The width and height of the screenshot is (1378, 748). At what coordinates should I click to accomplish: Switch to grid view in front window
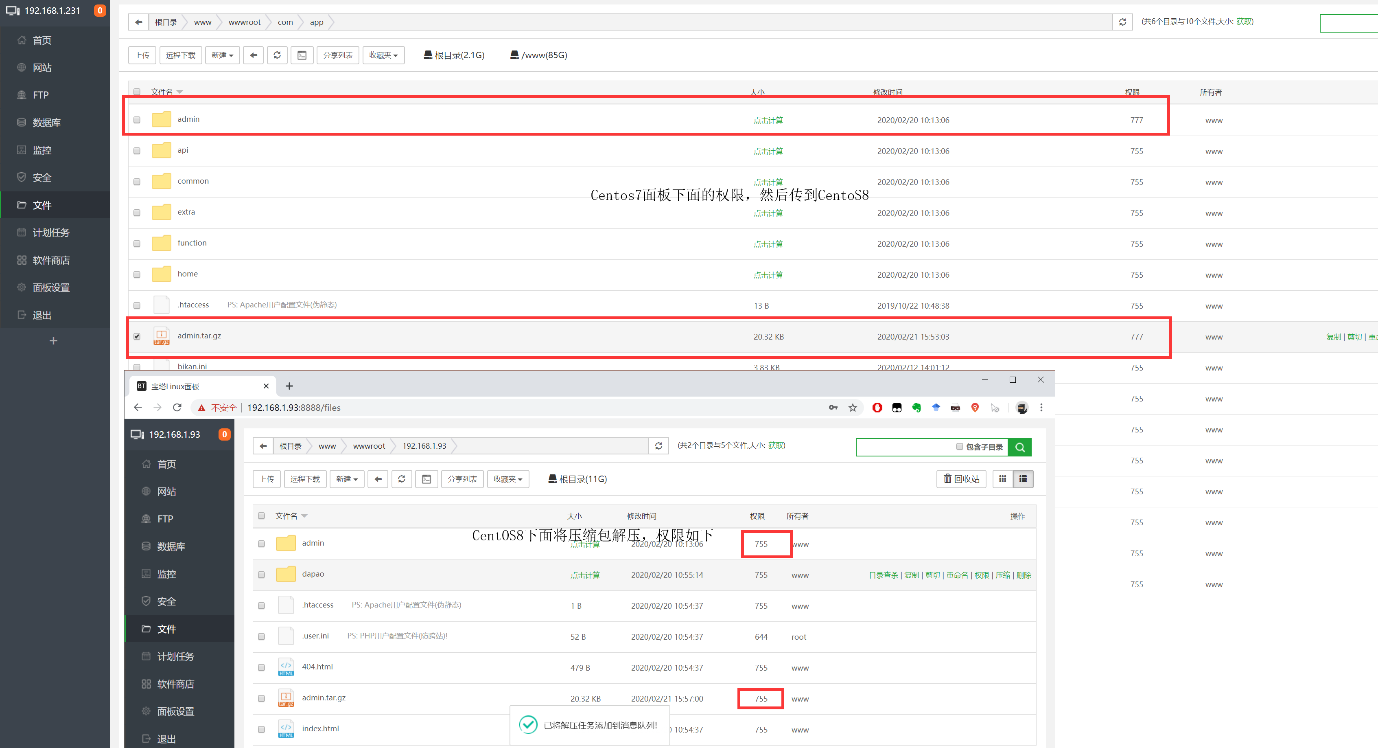click(1002, 479)
